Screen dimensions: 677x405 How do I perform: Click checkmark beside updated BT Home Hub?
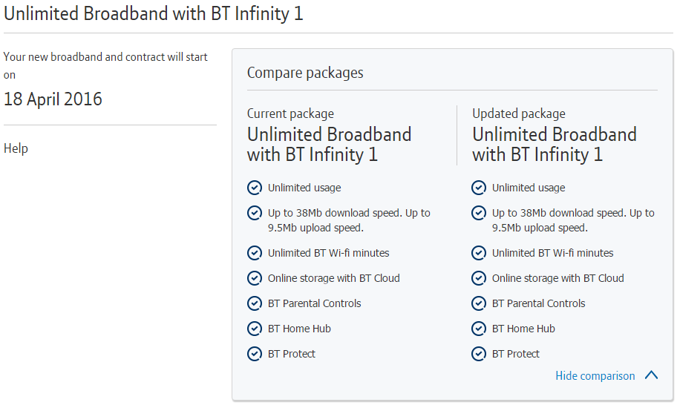[479, 329]
